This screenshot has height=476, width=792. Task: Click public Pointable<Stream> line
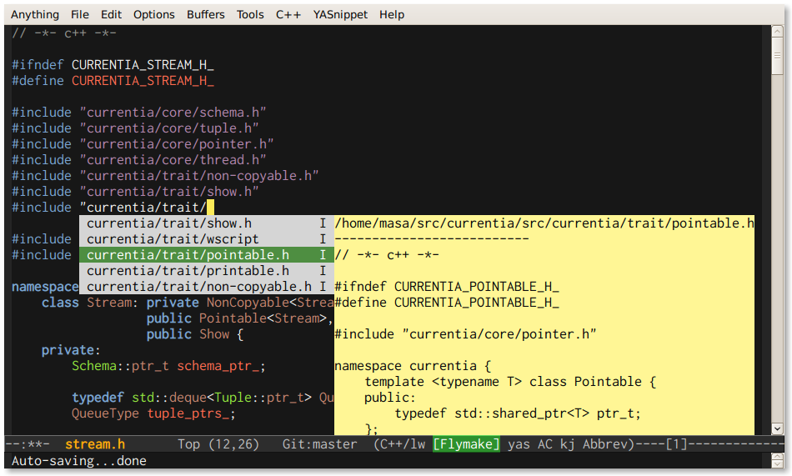coord(240,318)
